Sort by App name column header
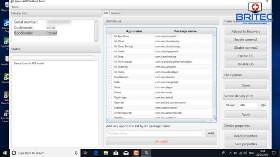280x157 pixels. (x=134, y=31)
